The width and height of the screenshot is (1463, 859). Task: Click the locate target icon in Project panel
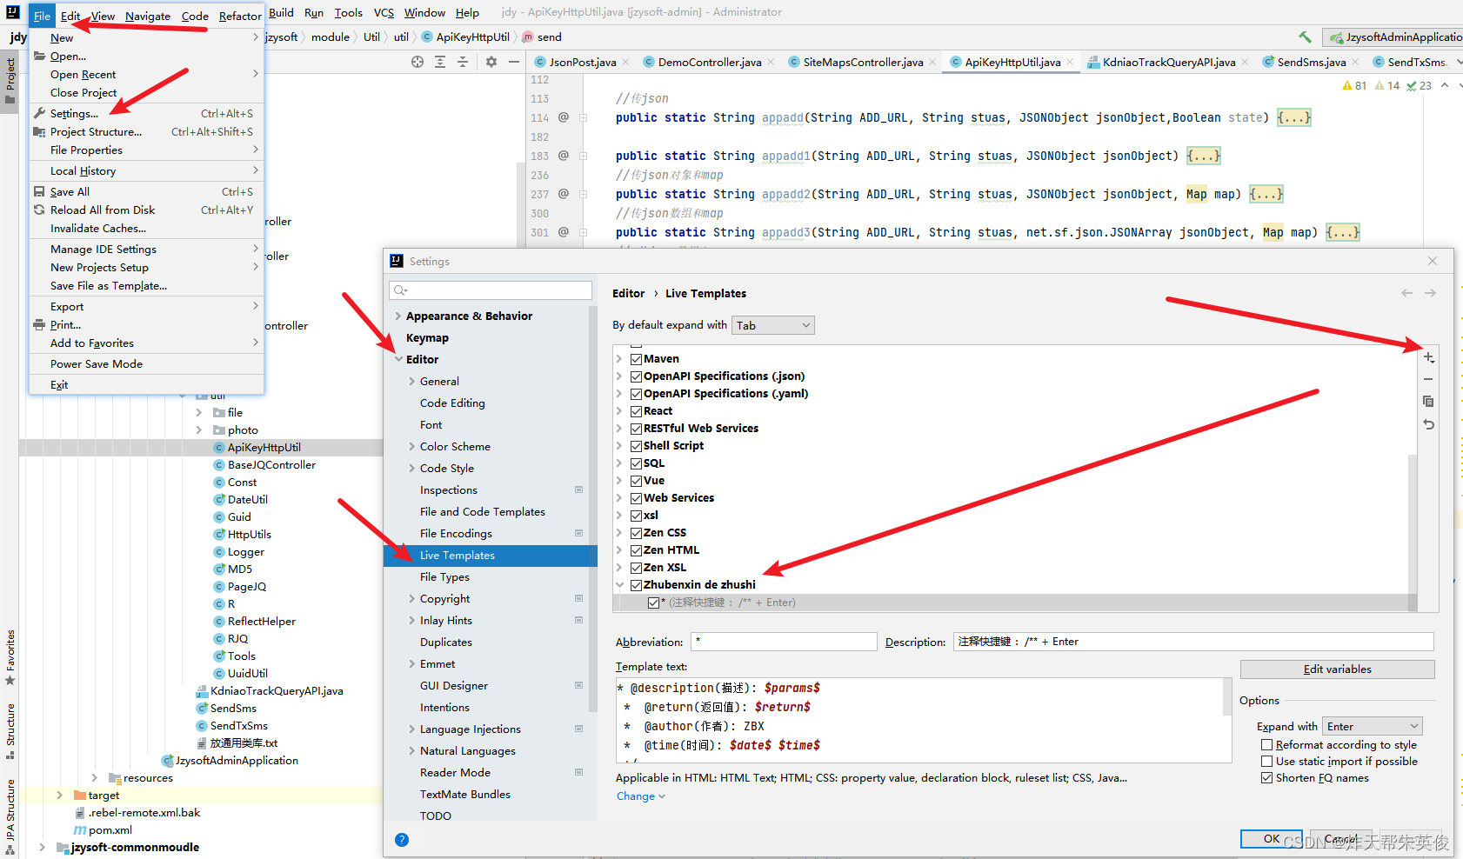click(x=418, y=62)
